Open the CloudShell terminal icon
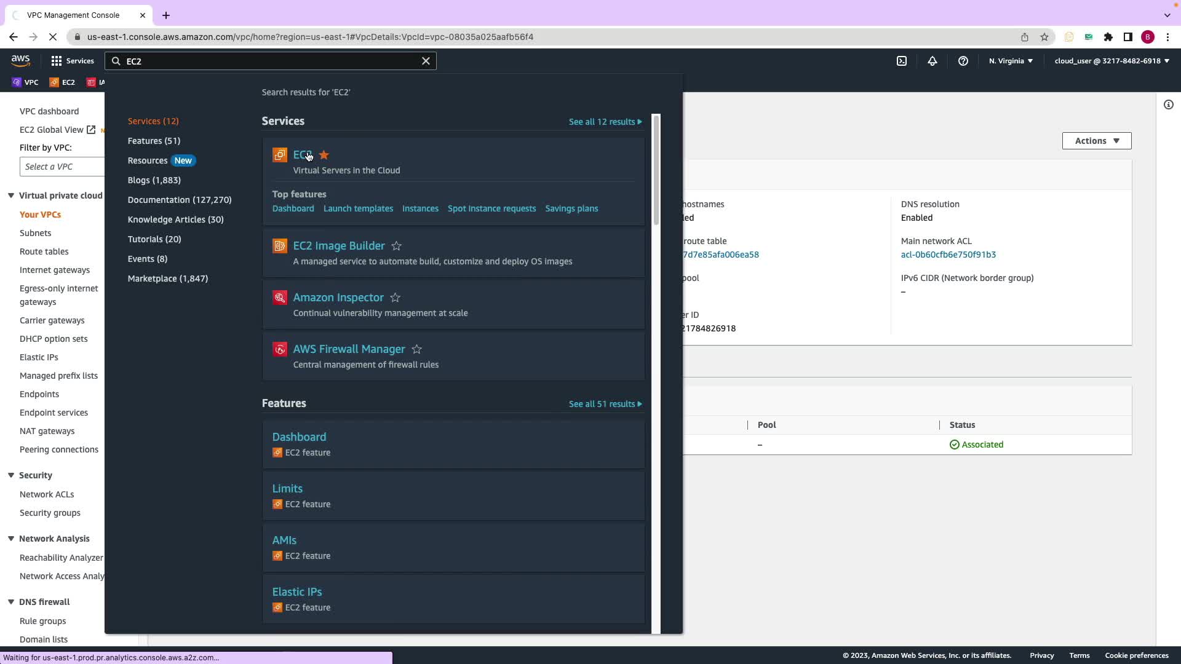1181x664 pixels. [x=902, y=61]
